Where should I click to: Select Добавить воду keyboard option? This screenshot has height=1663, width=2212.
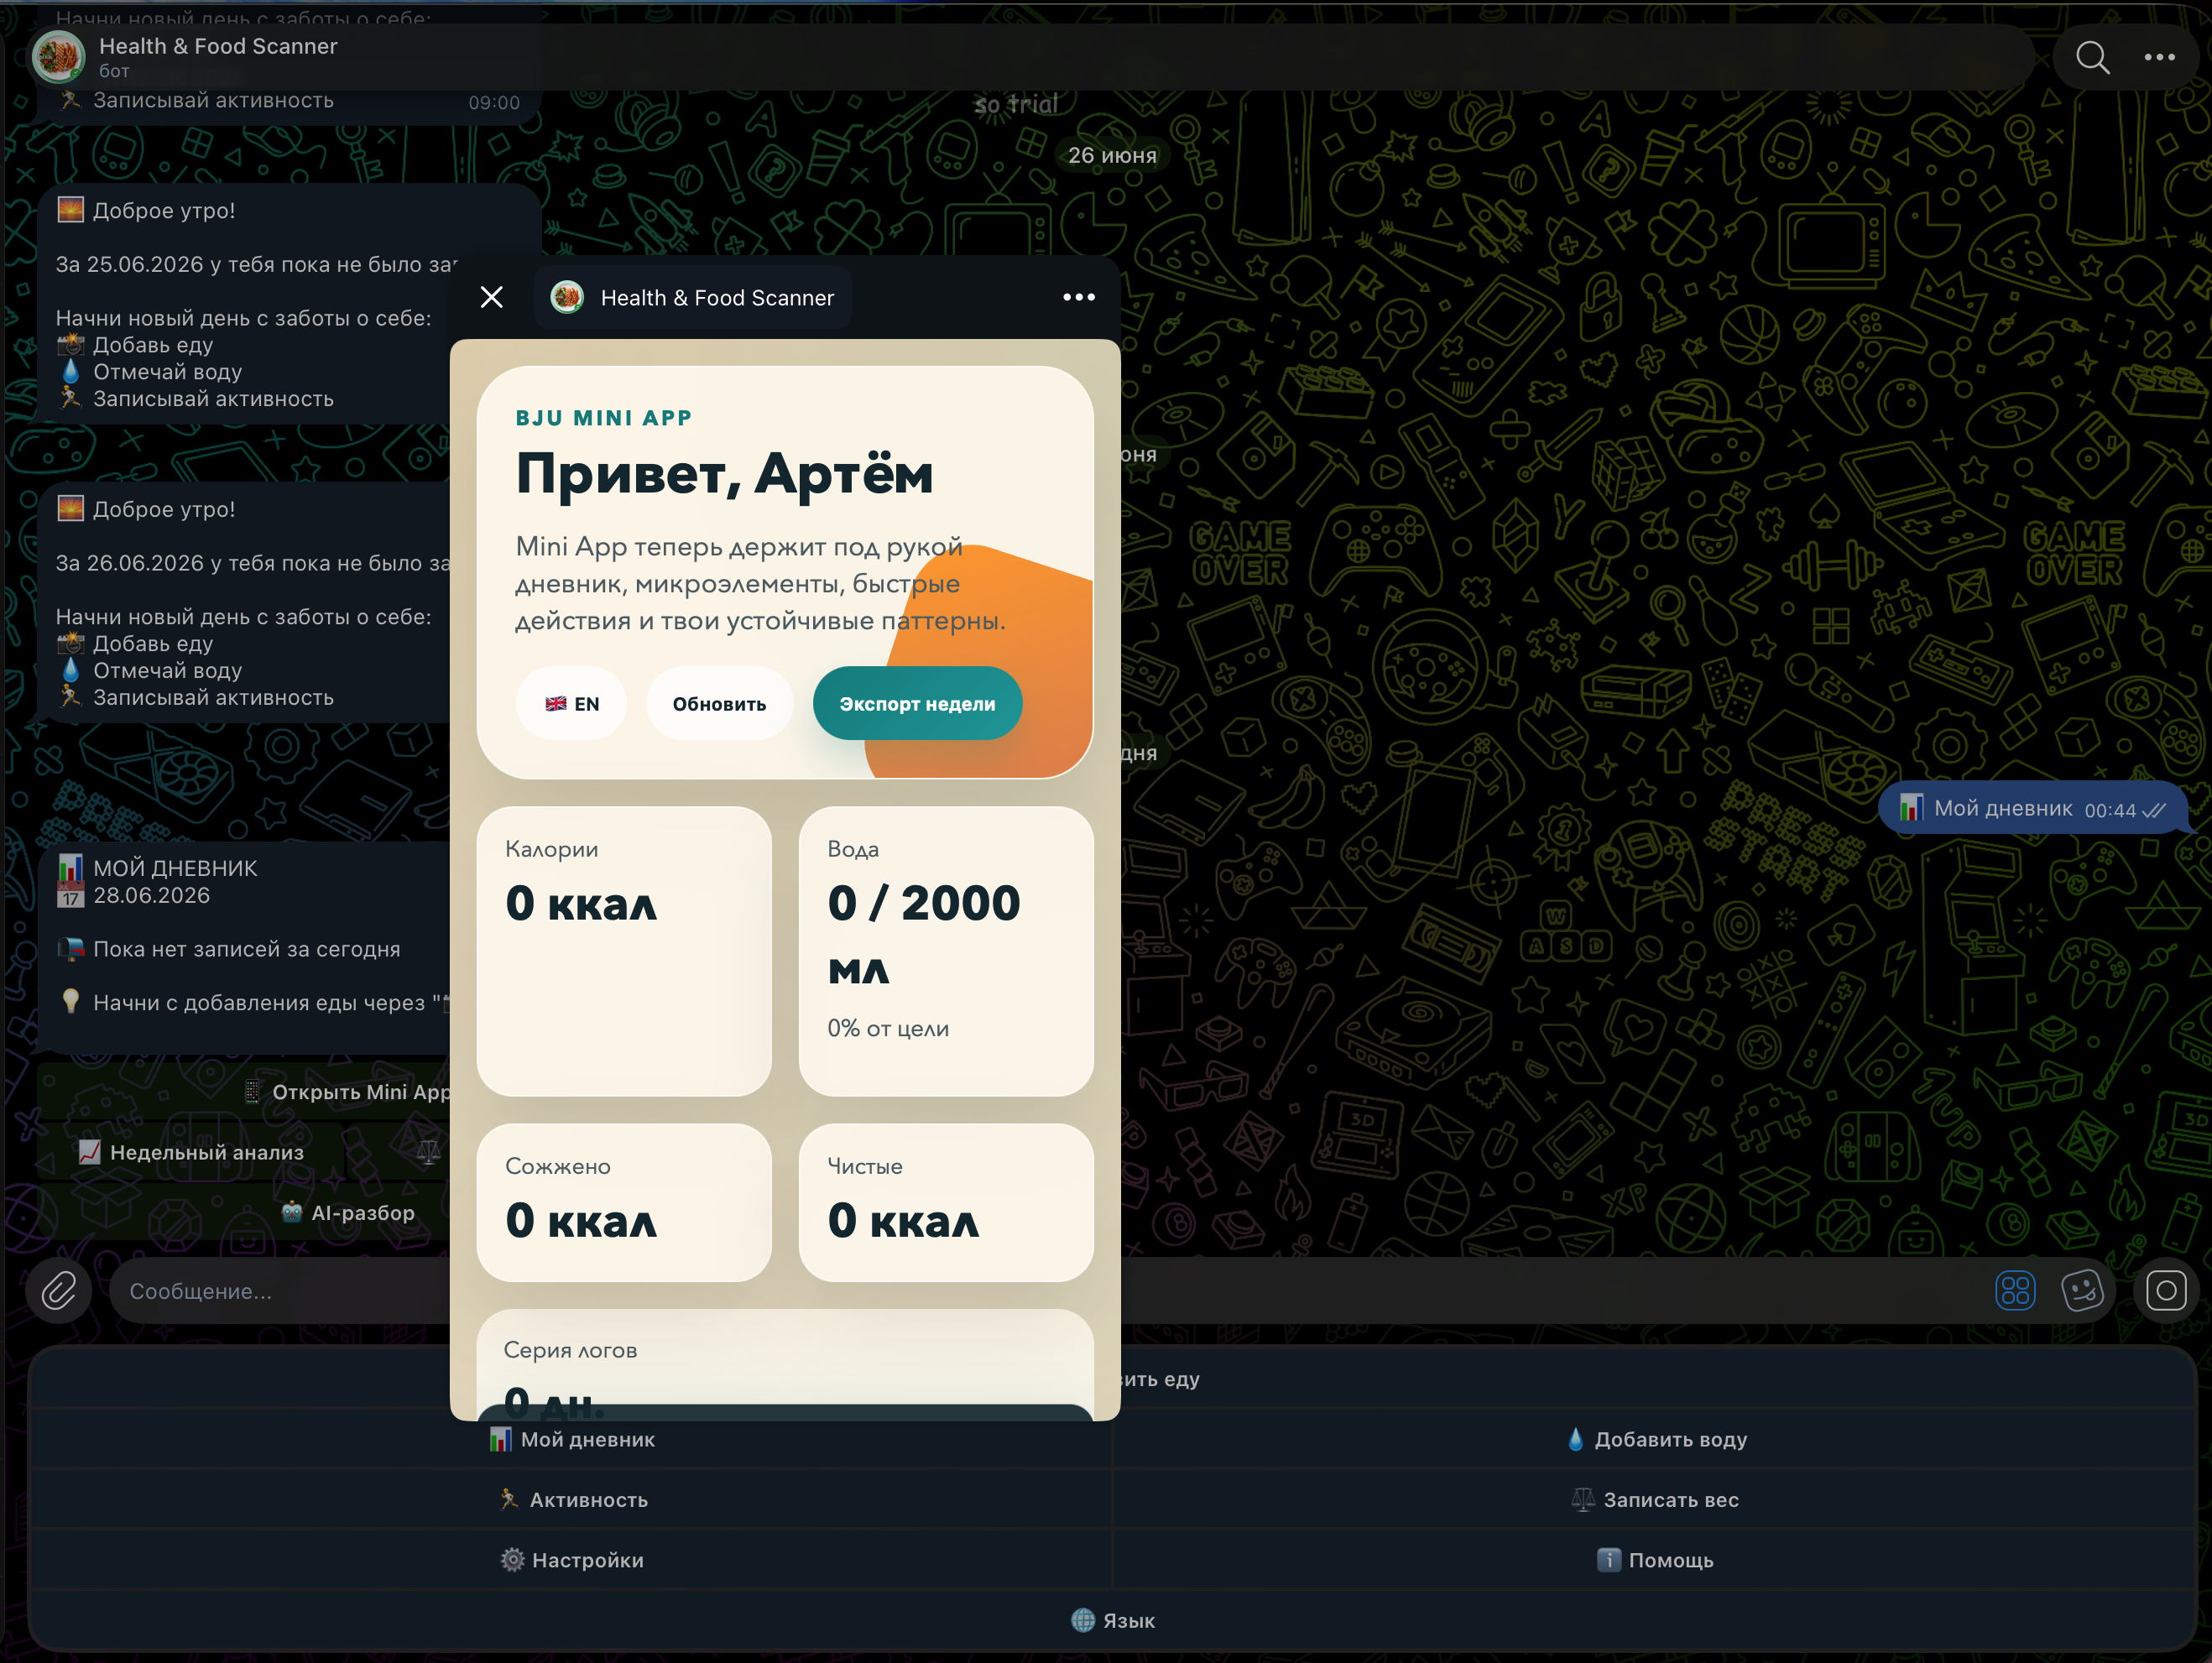pyautogui.click(x=1656, y=1439)
